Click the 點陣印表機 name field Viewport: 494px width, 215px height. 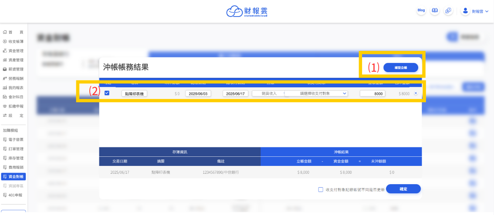[x=135, y=93]
